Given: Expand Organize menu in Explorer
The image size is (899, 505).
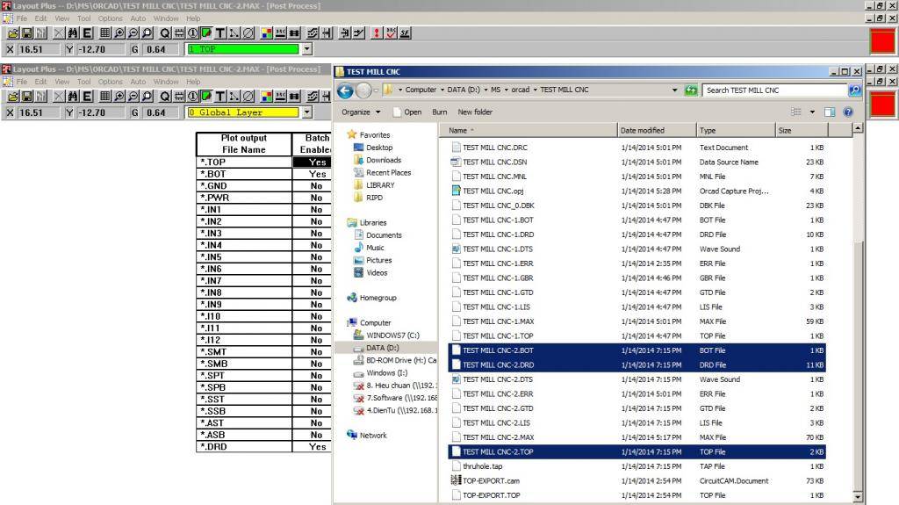Looking at the screenshot, I should point(361,112).
